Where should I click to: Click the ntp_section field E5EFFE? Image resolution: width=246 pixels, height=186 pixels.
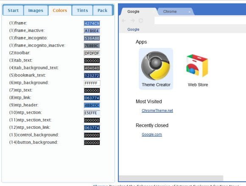[x=92, y=113]
